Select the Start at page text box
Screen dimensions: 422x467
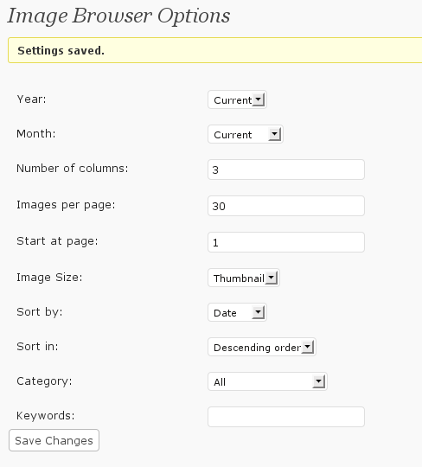(286, 242)
